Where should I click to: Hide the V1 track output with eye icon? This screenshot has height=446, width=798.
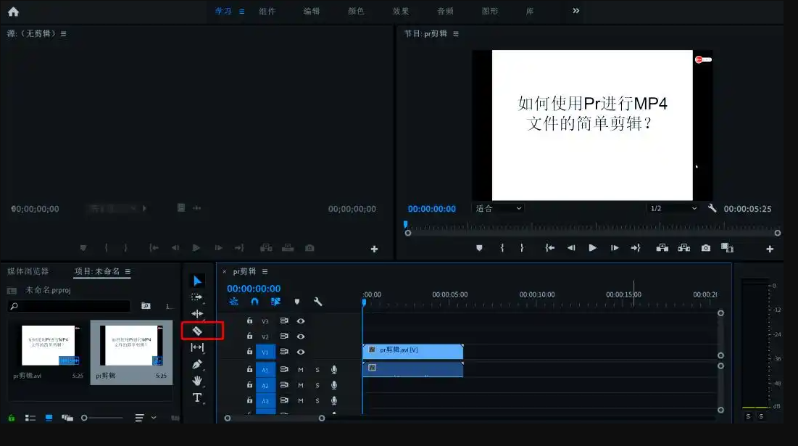click(301, 352)
